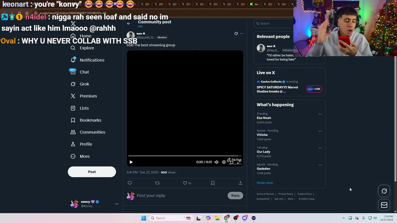Click the video progress bar
This screenshot has height=223, width=397.
point(185,156)
